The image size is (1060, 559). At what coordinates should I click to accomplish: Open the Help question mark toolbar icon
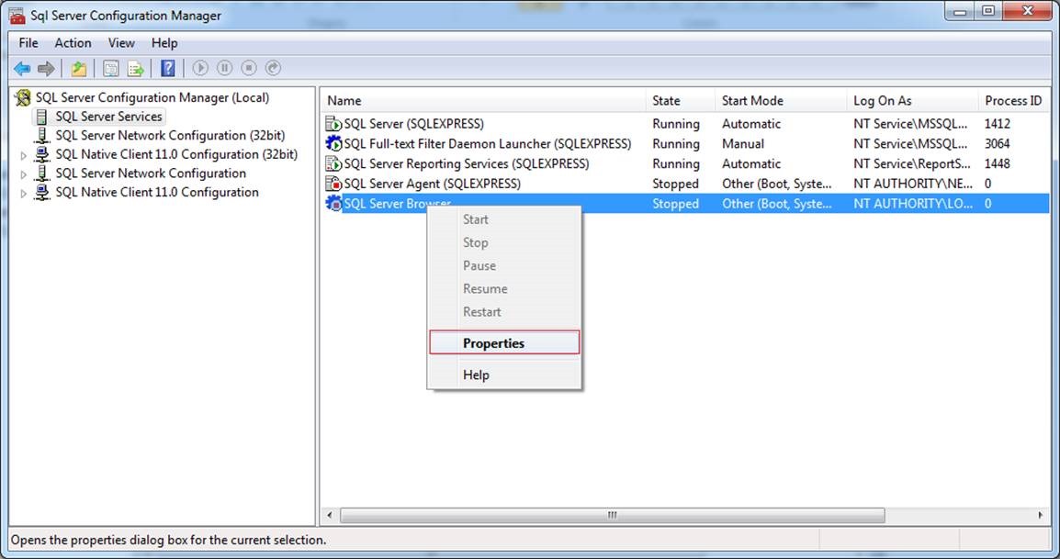coord(168,68)
